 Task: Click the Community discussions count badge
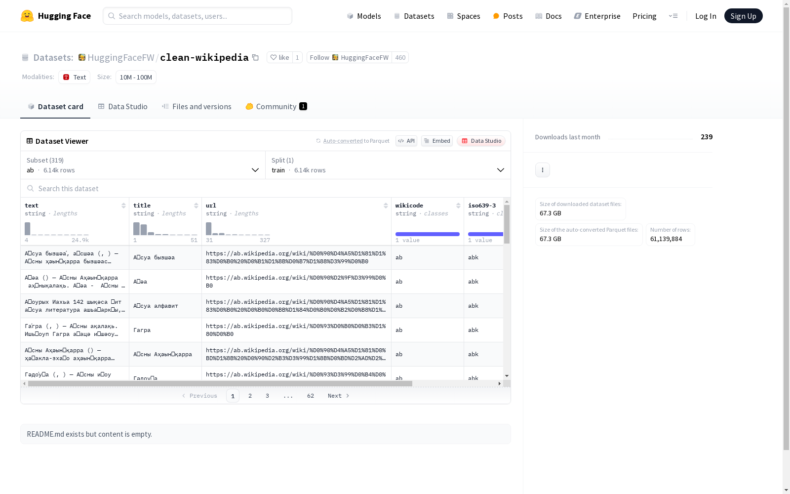coord(303,106)
